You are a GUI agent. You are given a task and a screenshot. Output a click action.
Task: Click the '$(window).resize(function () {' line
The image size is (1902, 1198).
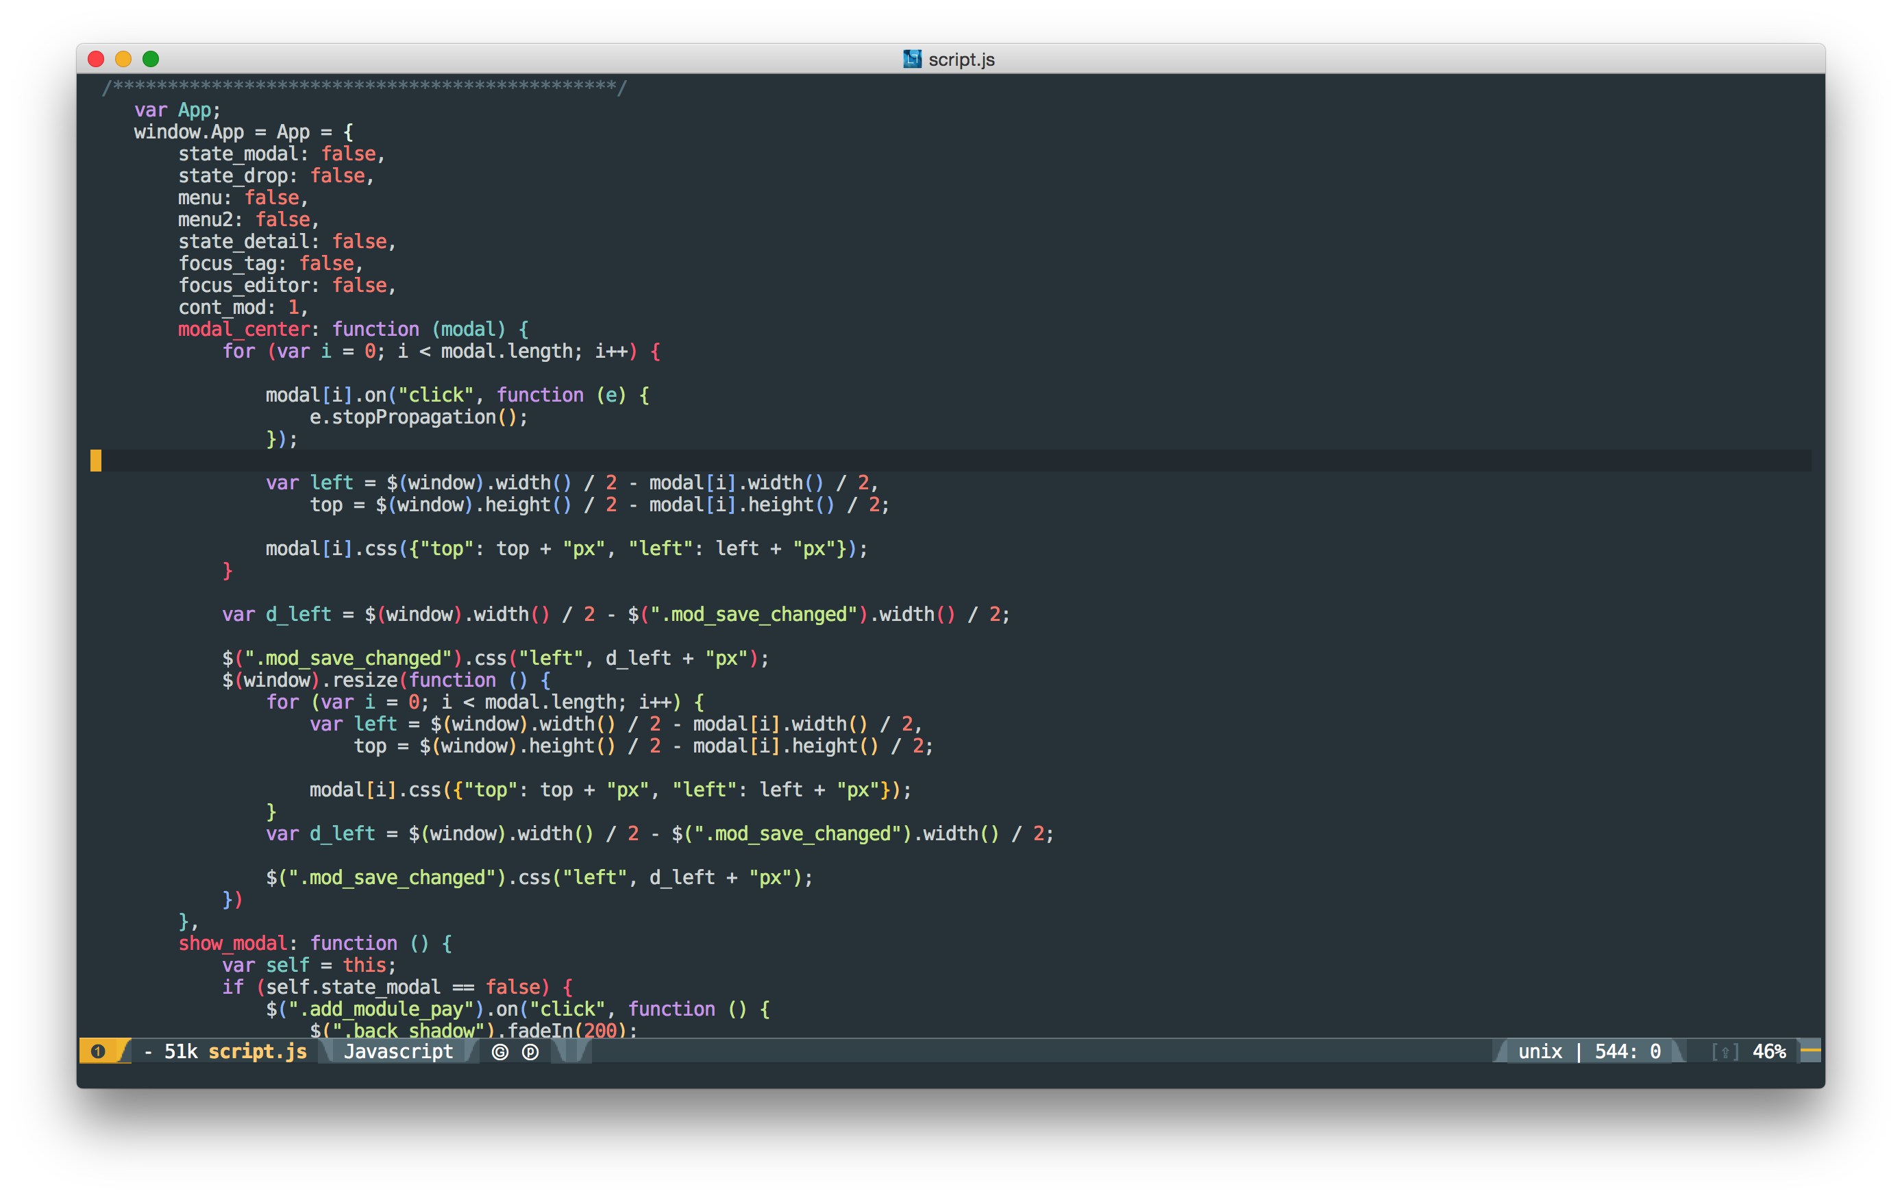click(x=386, y=681)
